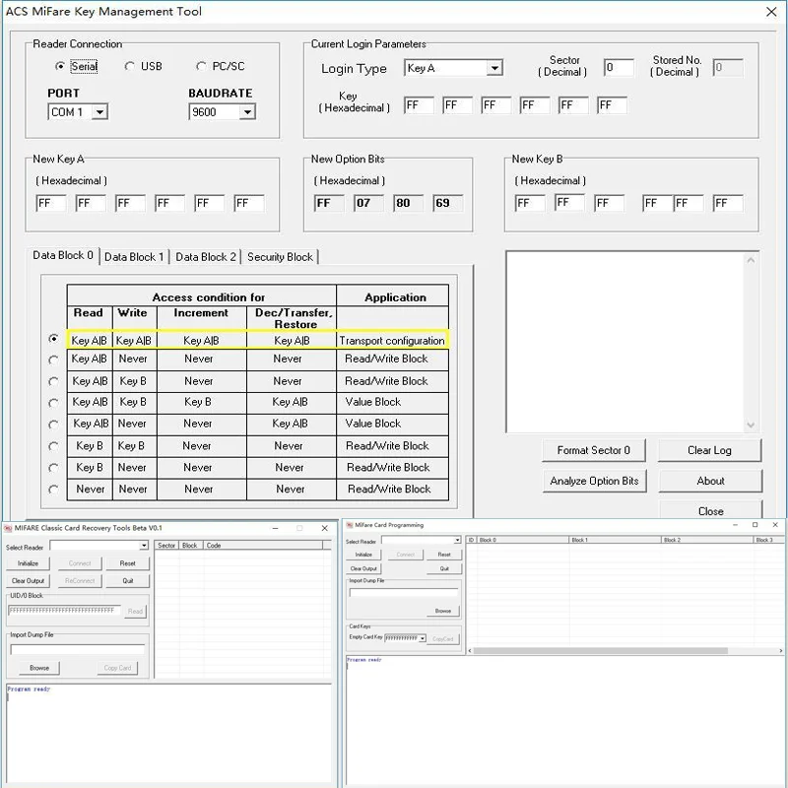Click the Mifare Card Programming window title icon
788x788 pixels.
(350, 525)
